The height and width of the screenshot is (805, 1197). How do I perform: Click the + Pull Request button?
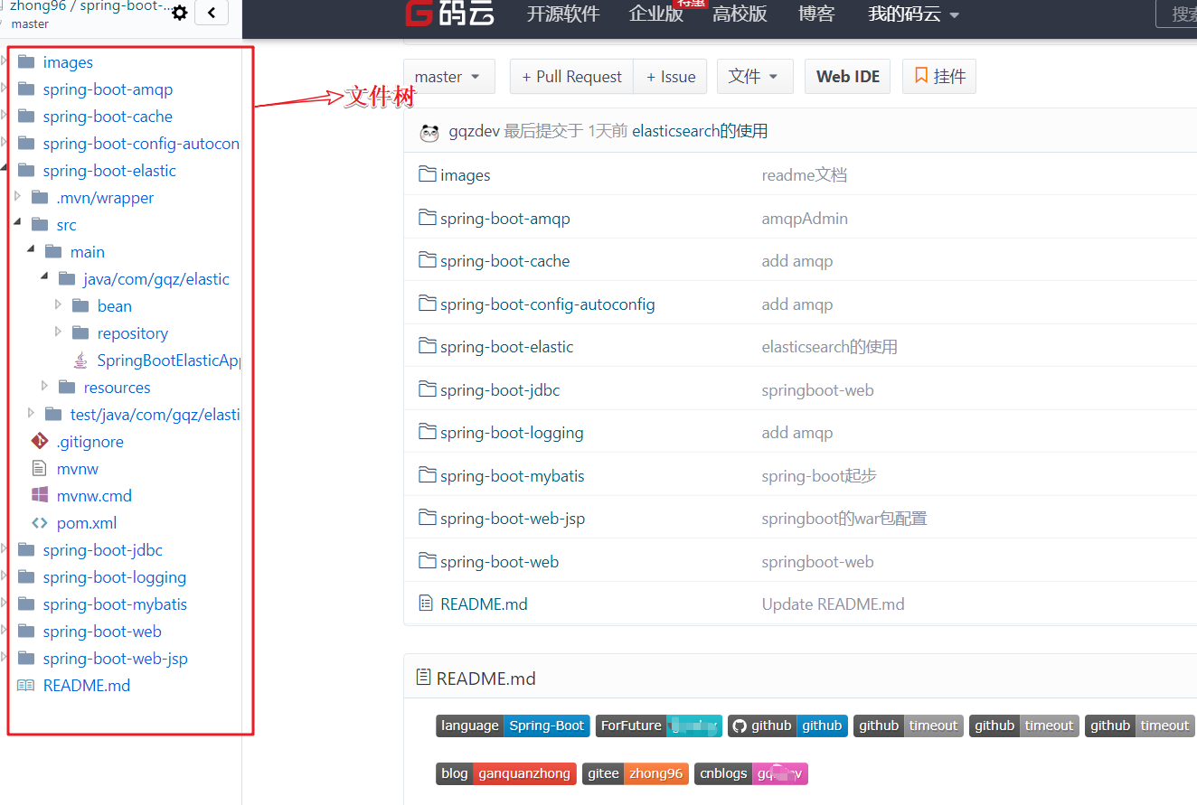click(571, 77)
